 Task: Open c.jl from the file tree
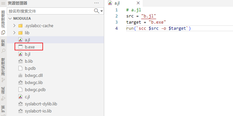point(55,97)
